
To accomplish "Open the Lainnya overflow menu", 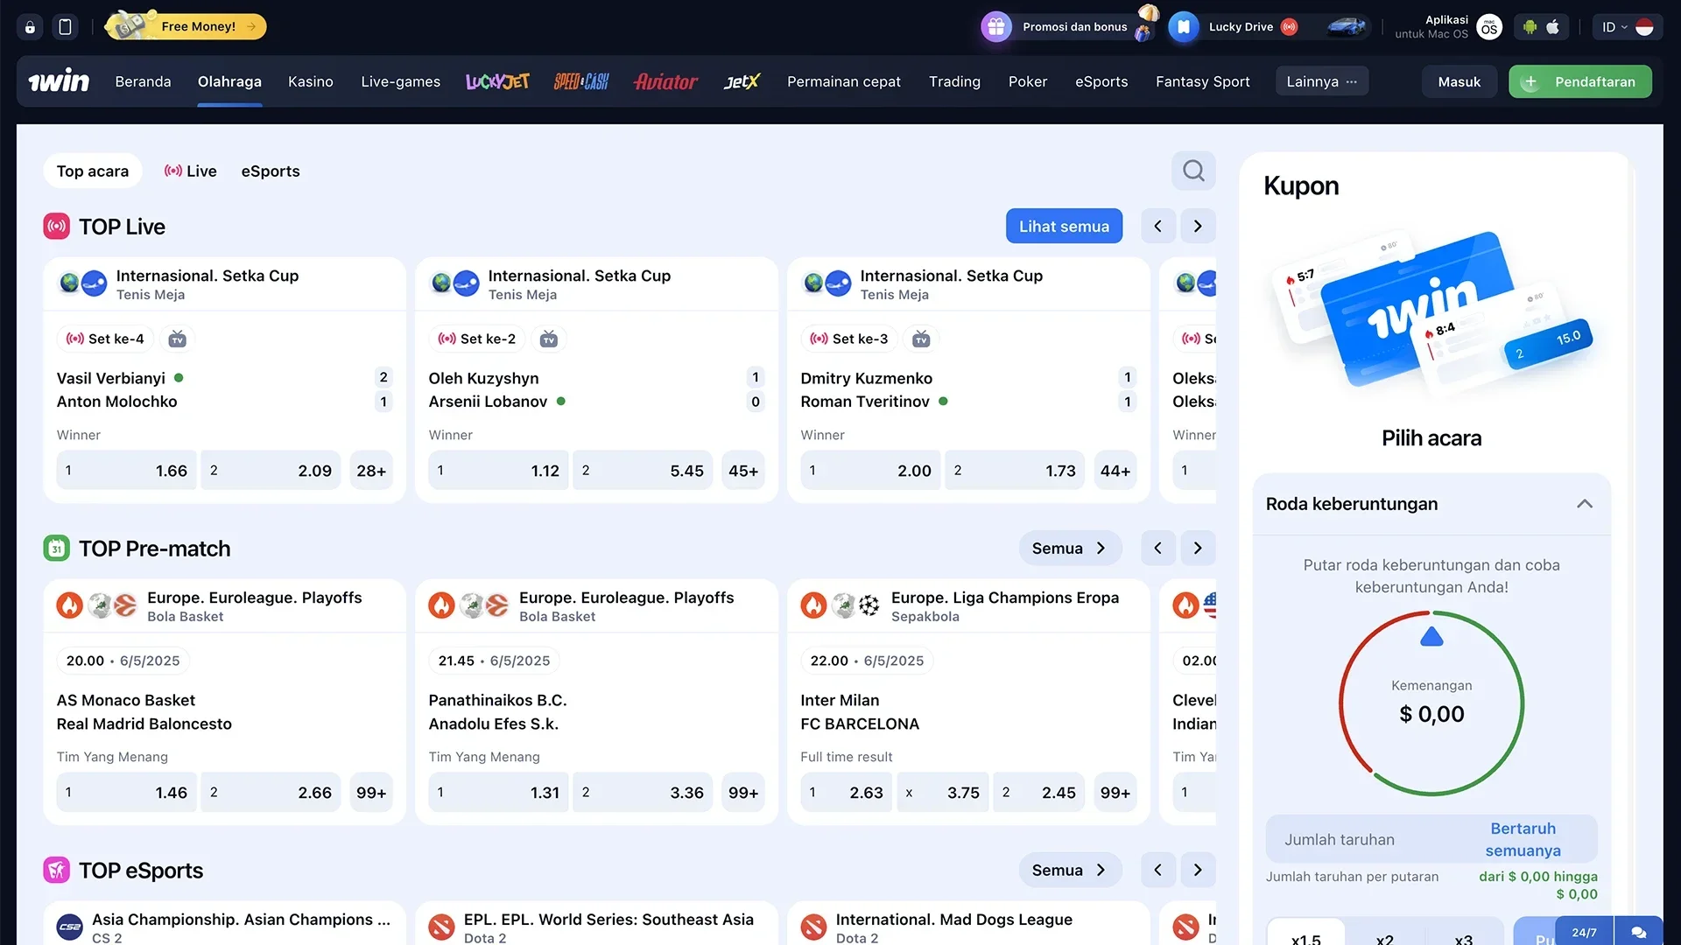I will tap(1320, 80).
